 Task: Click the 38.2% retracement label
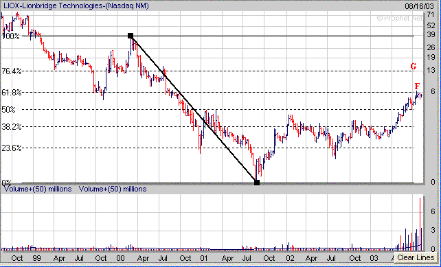(12, 127)
